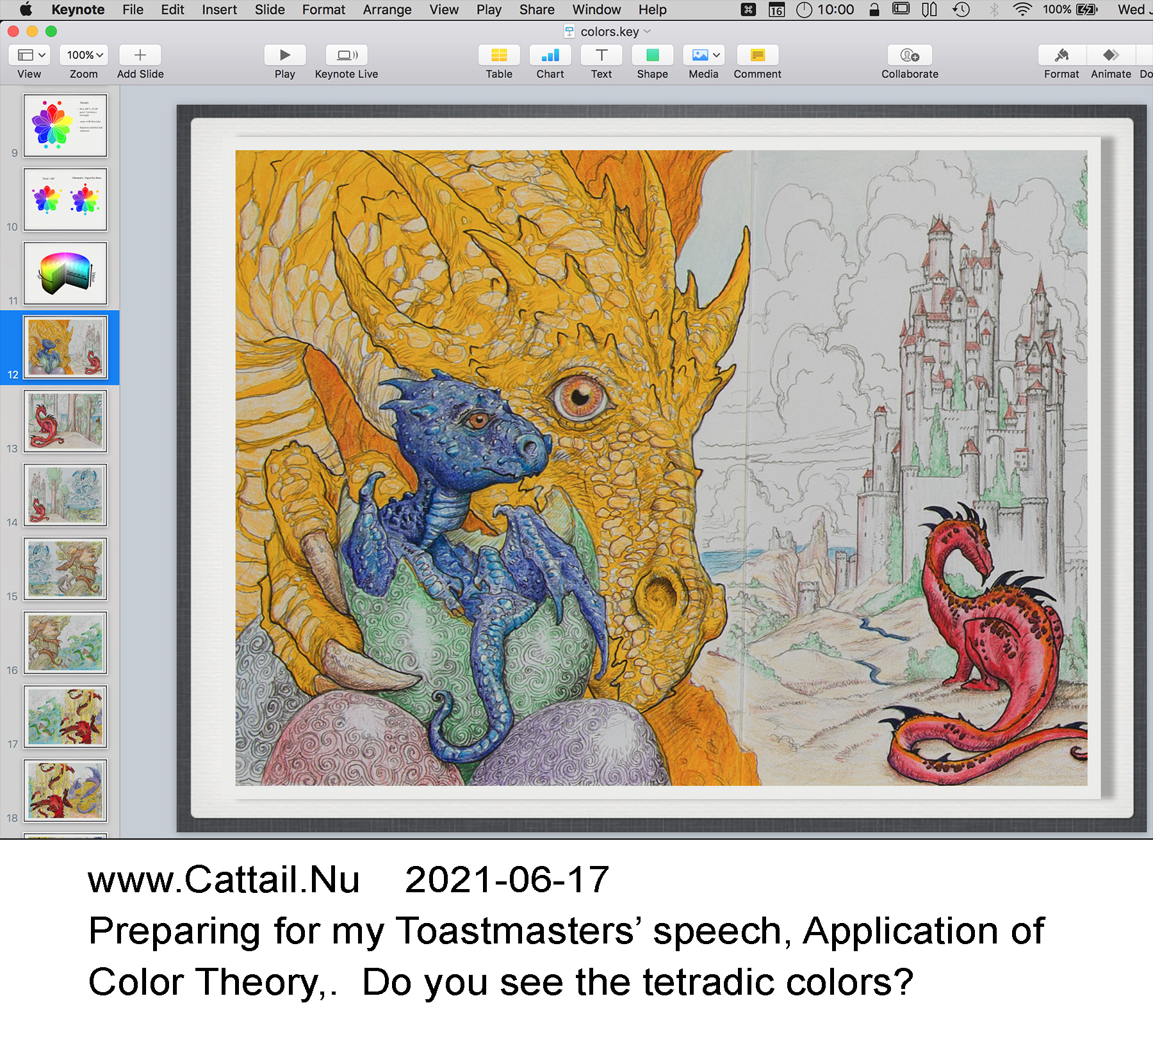Open the Format menu in menu bar
This screenshot has height=1037, width=1153.
tap(323, 10)
